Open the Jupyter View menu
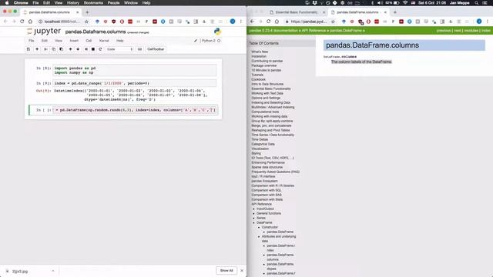The width and height of the screenshot is (493, 277). 59,41
